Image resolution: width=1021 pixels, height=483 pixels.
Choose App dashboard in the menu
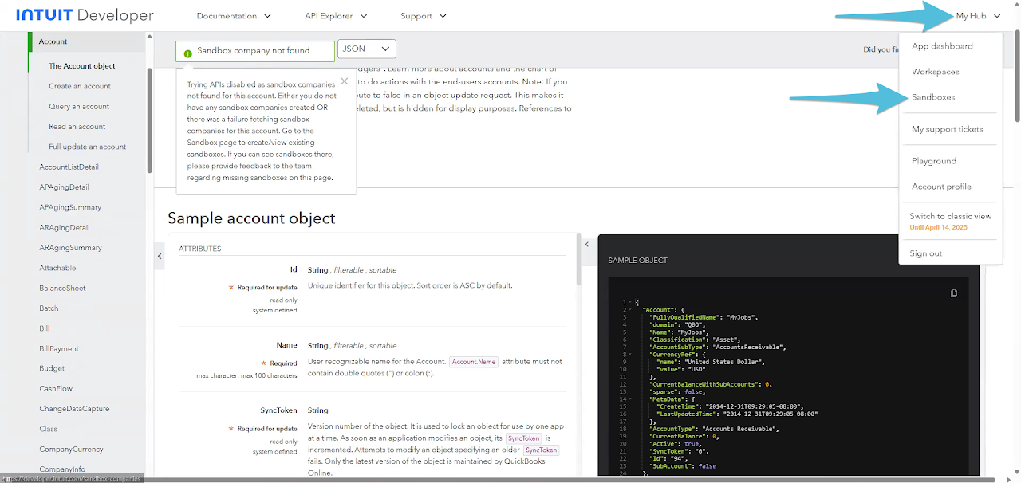tap(942, 46)
